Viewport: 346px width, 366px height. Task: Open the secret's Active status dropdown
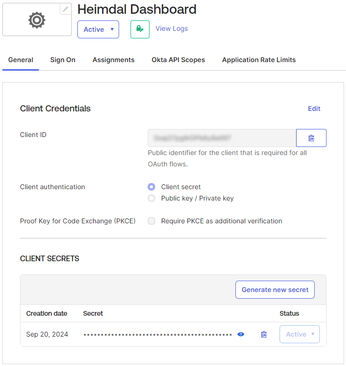[299, 334]
